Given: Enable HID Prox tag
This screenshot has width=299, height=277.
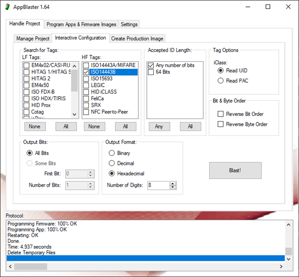Looking at the screenshot, I should tap(26, 105).
